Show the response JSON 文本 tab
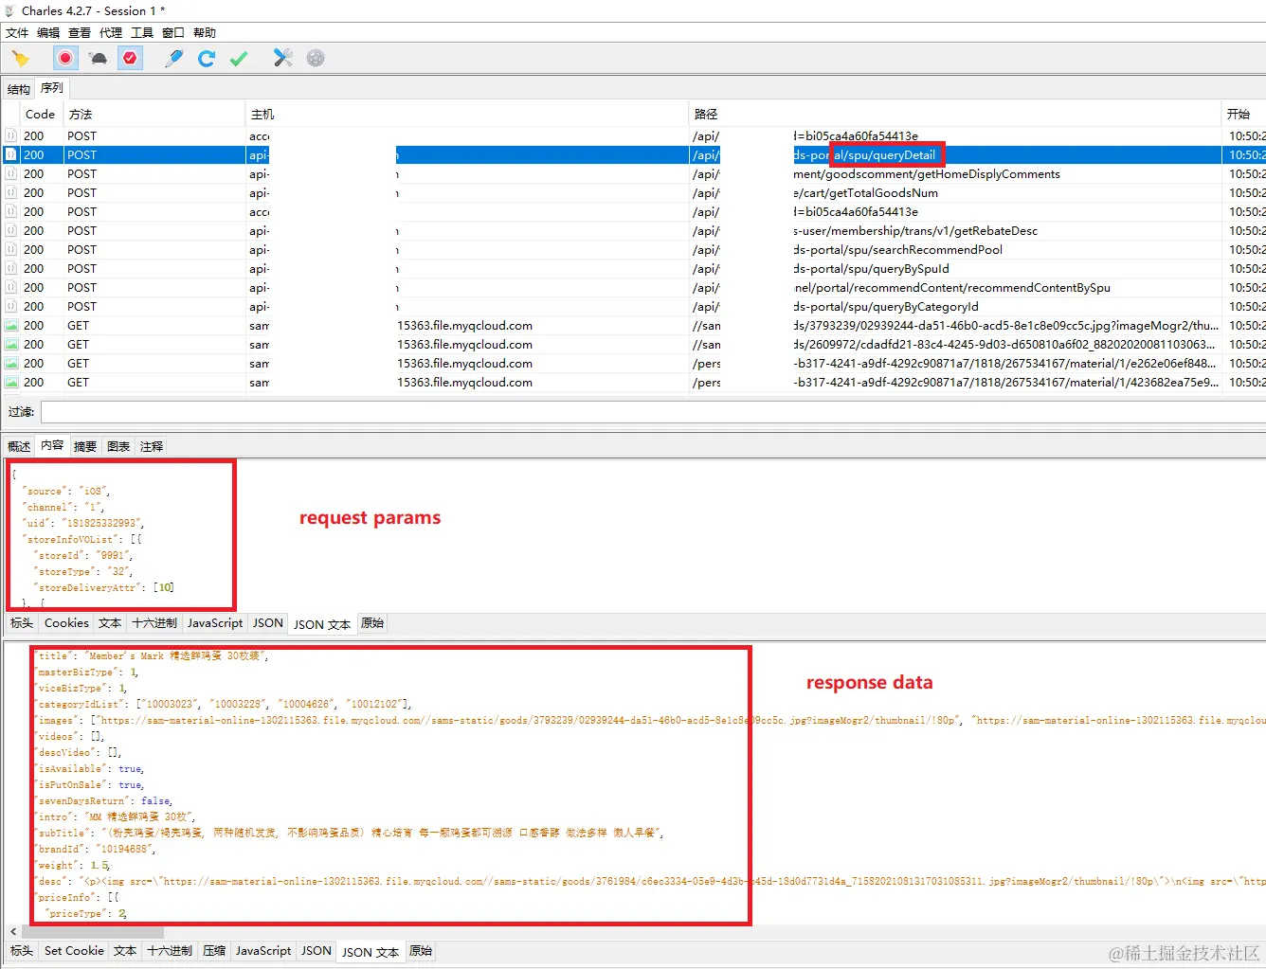This screenshot has width=1266, height=969. pos(371,952)
